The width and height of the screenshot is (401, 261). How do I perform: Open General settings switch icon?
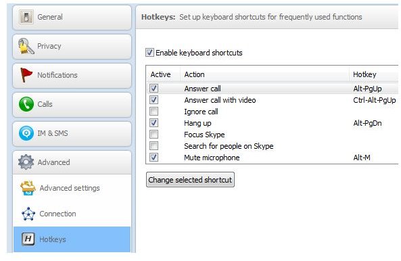point(26,17)
